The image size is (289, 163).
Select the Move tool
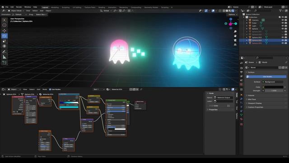tap(5, 31)
